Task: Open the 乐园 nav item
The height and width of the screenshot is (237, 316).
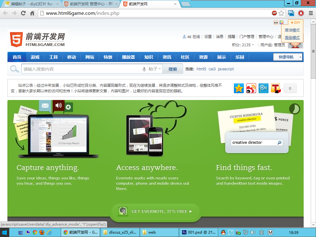Action: pos(240,57)
